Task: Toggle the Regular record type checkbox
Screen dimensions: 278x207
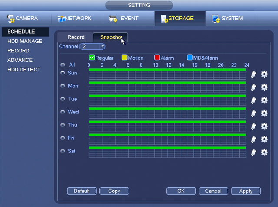Action: [x=92, y=58]
